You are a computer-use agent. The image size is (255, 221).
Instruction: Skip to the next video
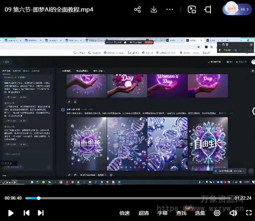click(41, 213)
